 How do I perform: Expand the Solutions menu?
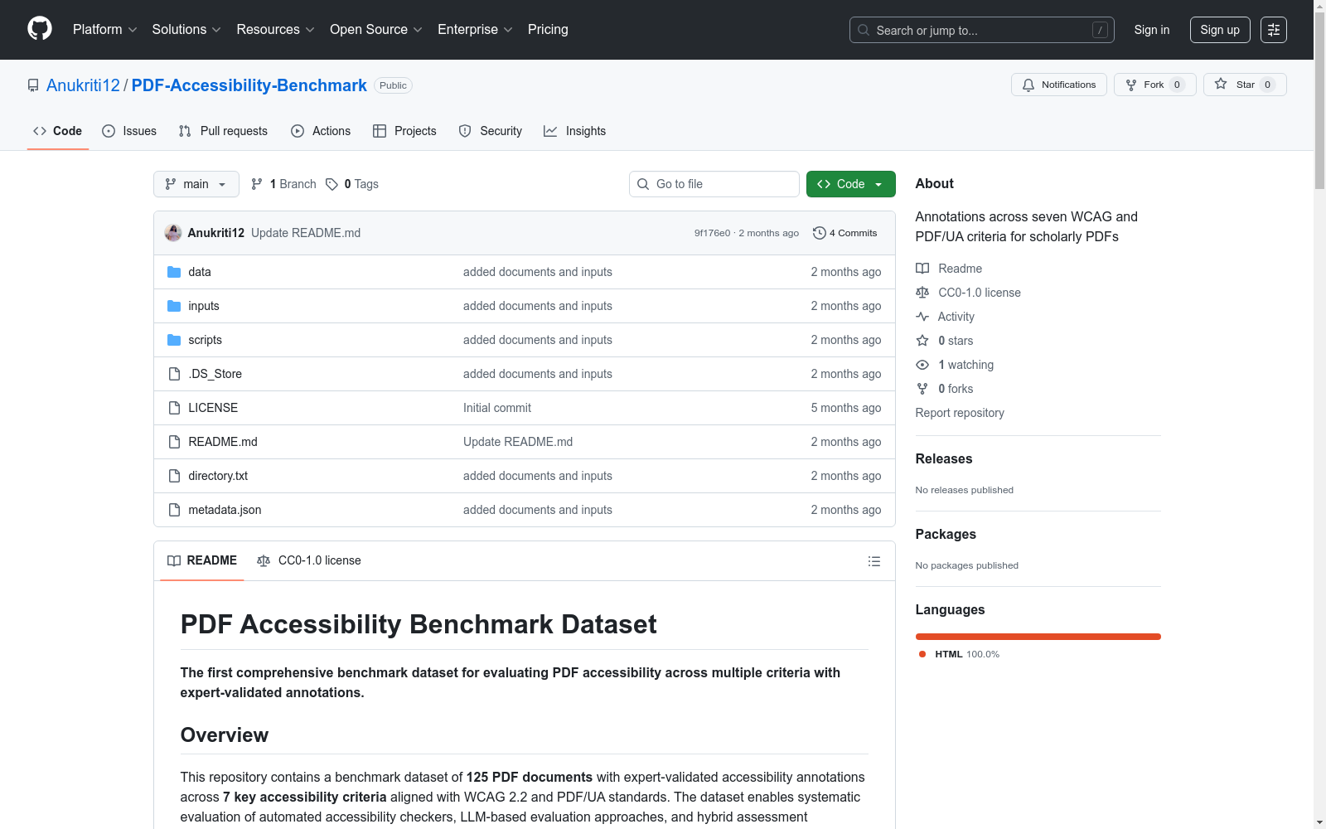coord(186,30)
